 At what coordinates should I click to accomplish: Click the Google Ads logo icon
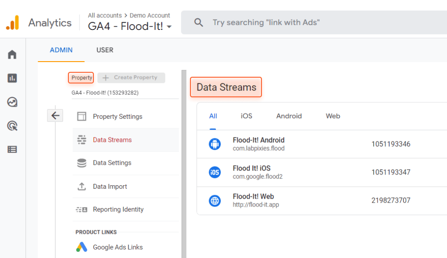click(x=81, y=247)
